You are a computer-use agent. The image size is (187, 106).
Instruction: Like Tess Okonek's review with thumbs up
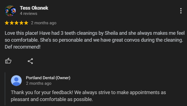pos(8,61)
